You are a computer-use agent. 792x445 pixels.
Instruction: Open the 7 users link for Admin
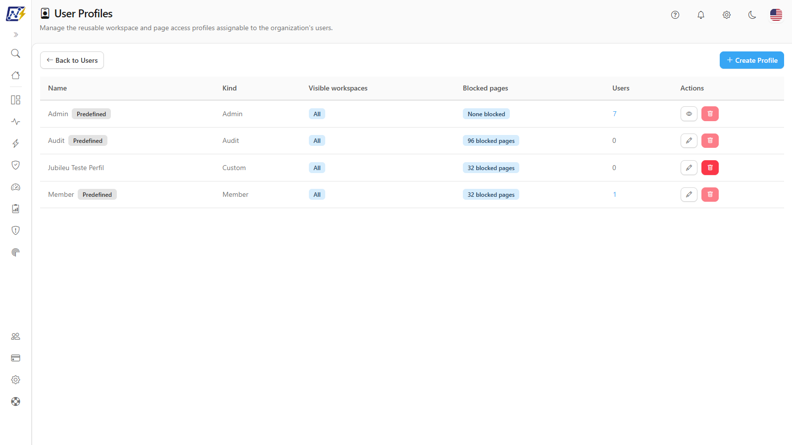click(x=615, y=114)
